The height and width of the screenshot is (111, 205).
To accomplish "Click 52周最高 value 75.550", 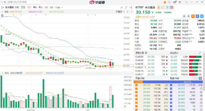I will [177, 38].
